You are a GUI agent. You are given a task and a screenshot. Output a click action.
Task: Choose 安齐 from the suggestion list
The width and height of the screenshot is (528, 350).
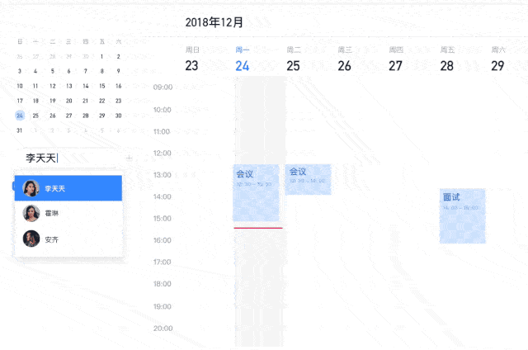68,239
